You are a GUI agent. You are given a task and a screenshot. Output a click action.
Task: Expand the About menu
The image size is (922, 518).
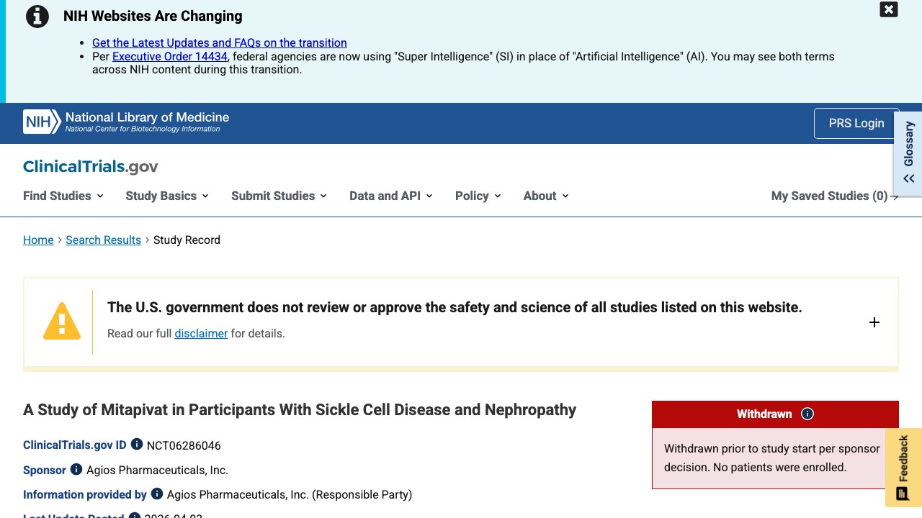(546, 196)
